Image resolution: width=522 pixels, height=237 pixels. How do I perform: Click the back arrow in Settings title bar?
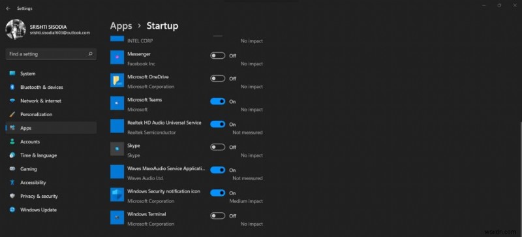[x=8, y=8]
